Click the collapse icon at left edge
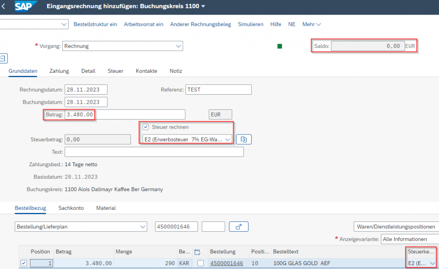 click(x=3, y=58)
